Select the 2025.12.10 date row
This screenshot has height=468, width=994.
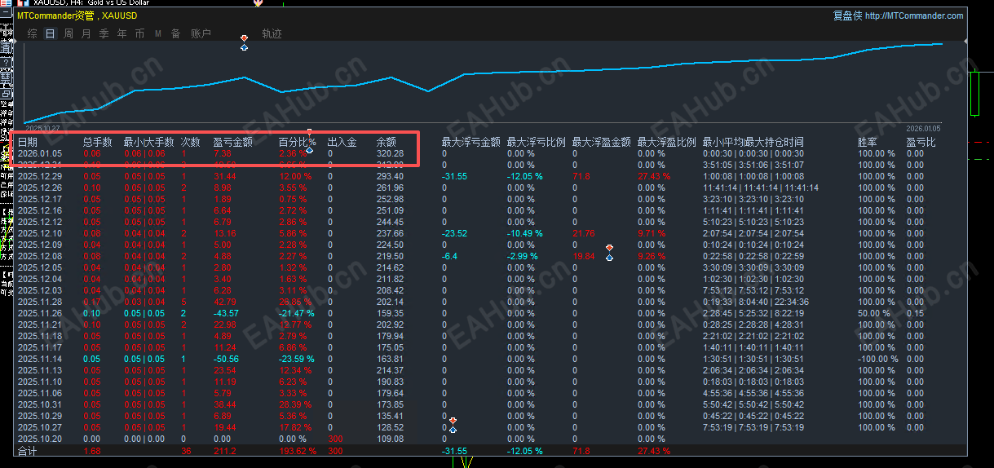[x=39, y=233]
